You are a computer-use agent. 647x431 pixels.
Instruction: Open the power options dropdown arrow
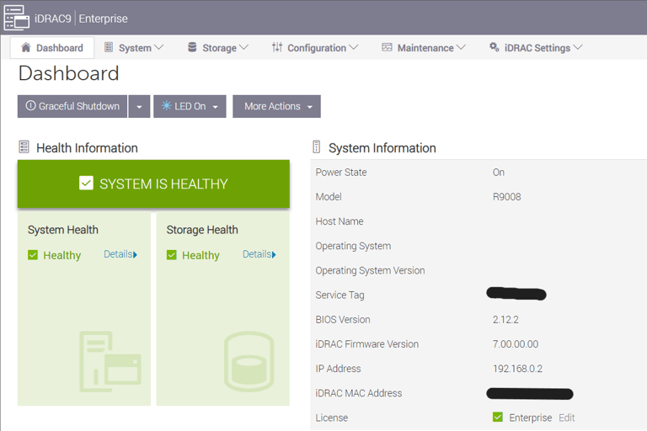139,106
